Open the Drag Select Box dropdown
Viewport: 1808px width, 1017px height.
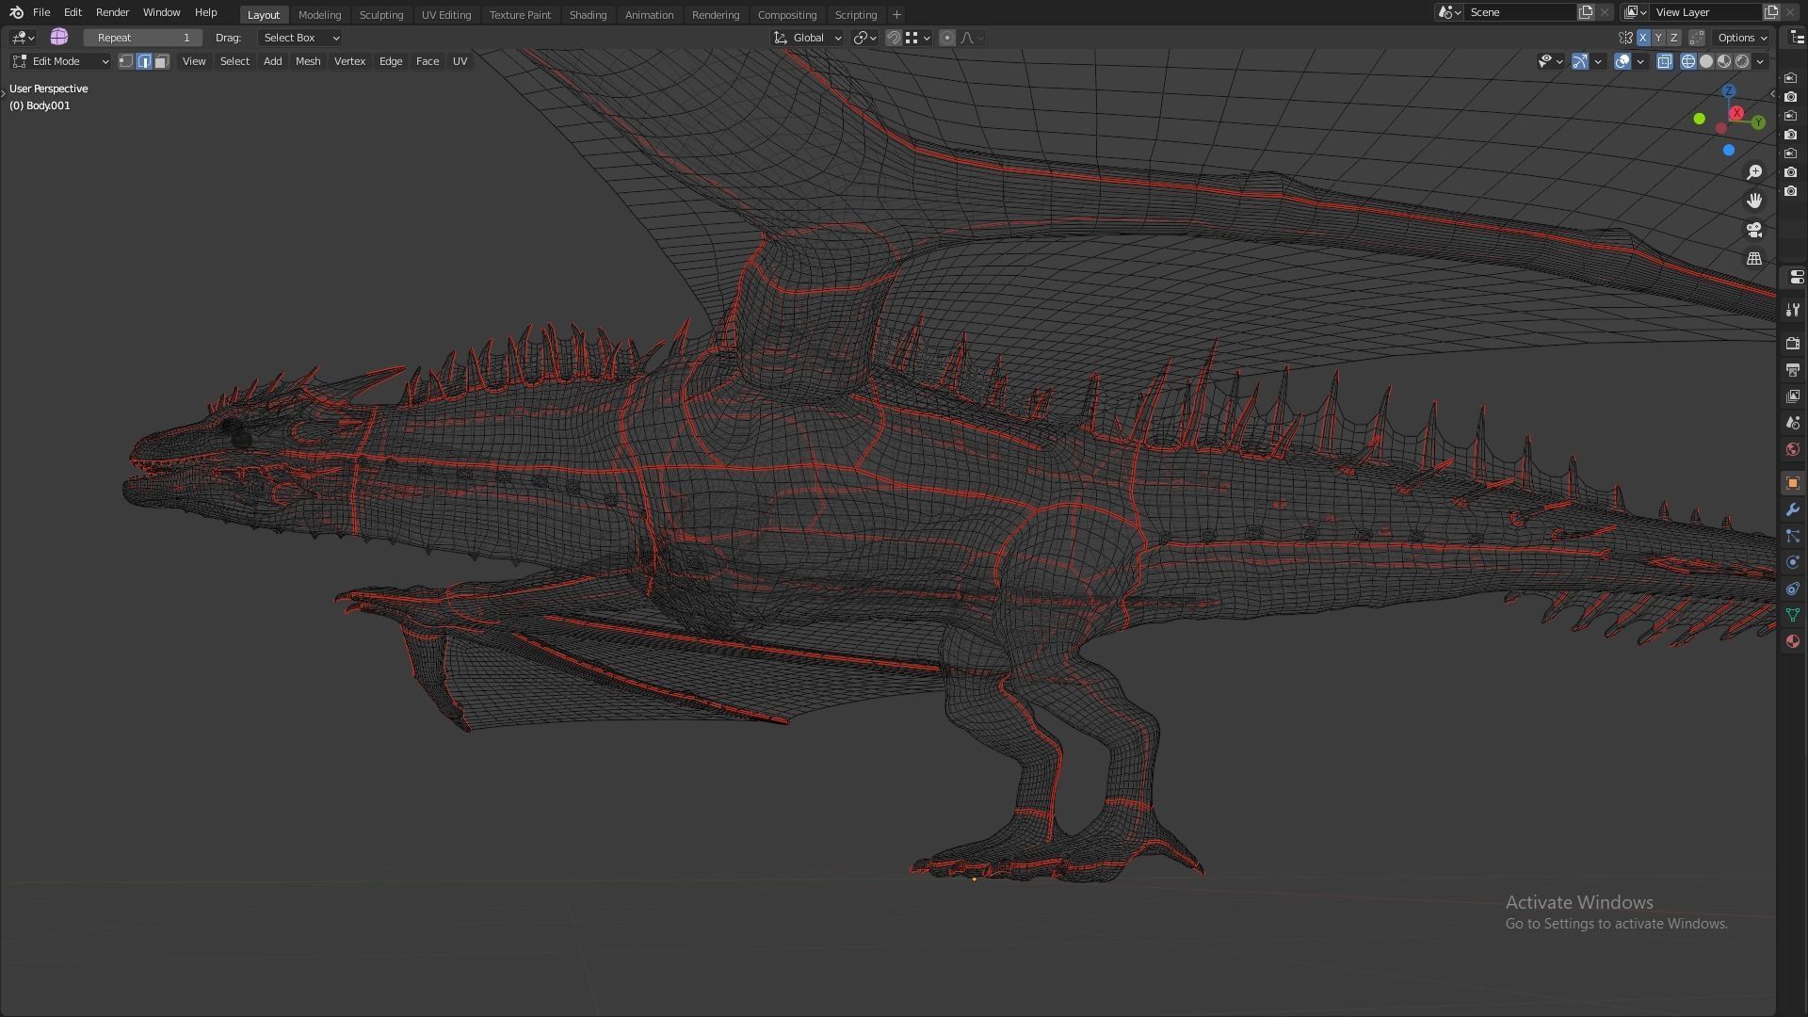point(299,38)
